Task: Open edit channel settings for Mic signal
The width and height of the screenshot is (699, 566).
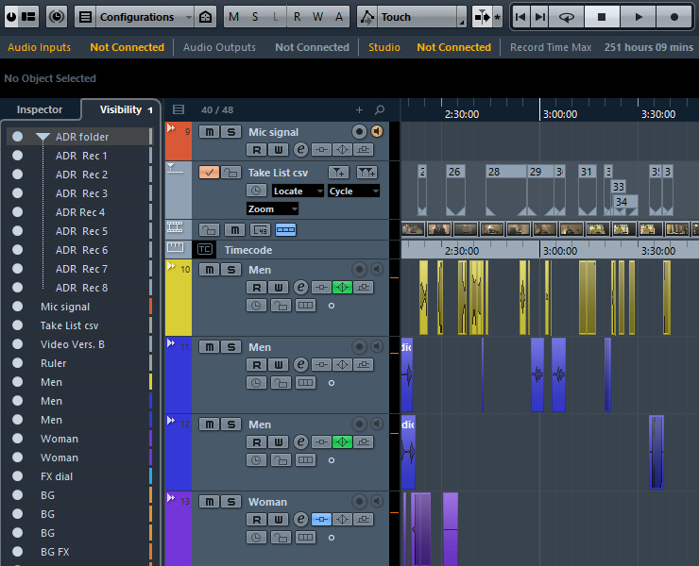Action: pos(300,150)
